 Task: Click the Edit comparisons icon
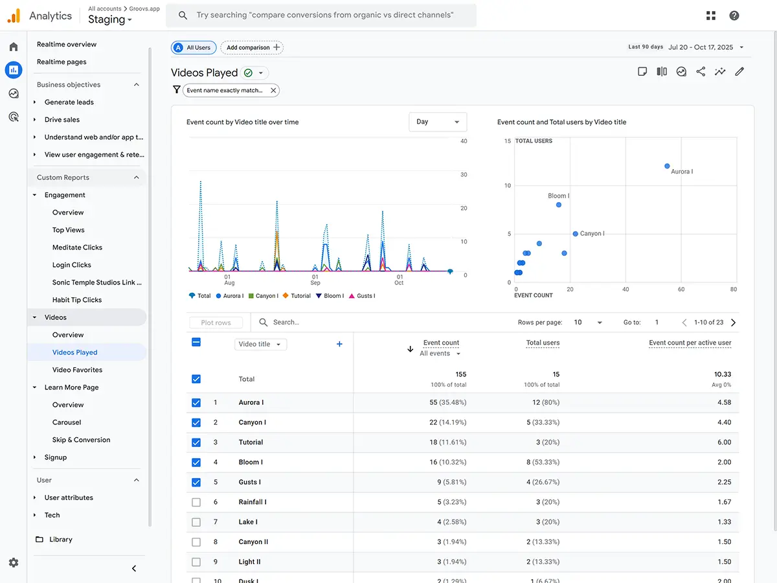pos(662,72)
